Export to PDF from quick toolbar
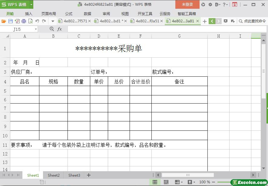The image size is (268, 186). point(17,21)
